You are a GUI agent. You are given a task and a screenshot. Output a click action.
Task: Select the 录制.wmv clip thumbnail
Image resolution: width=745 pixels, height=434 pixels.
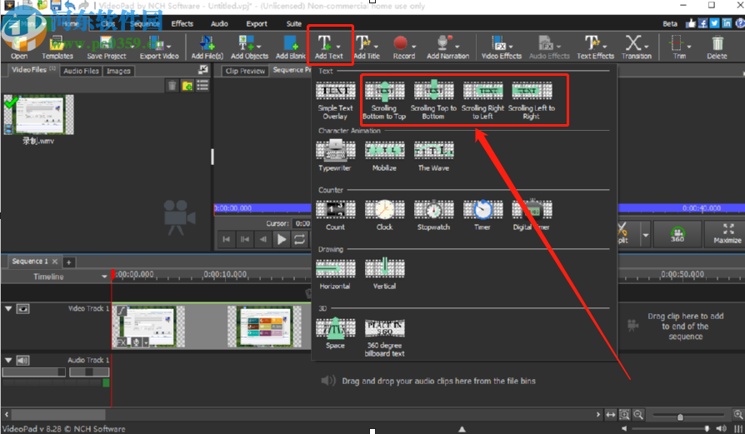click(38, 115)
